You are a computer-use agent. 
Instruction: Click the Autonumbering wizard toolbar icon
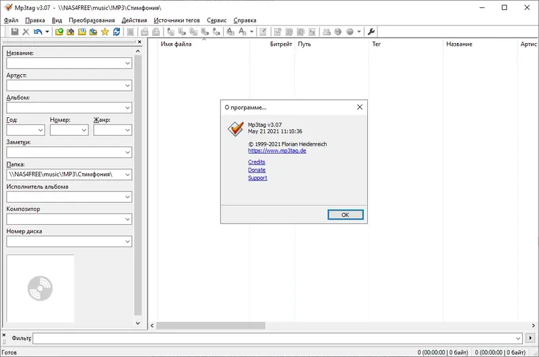(312, 32)
